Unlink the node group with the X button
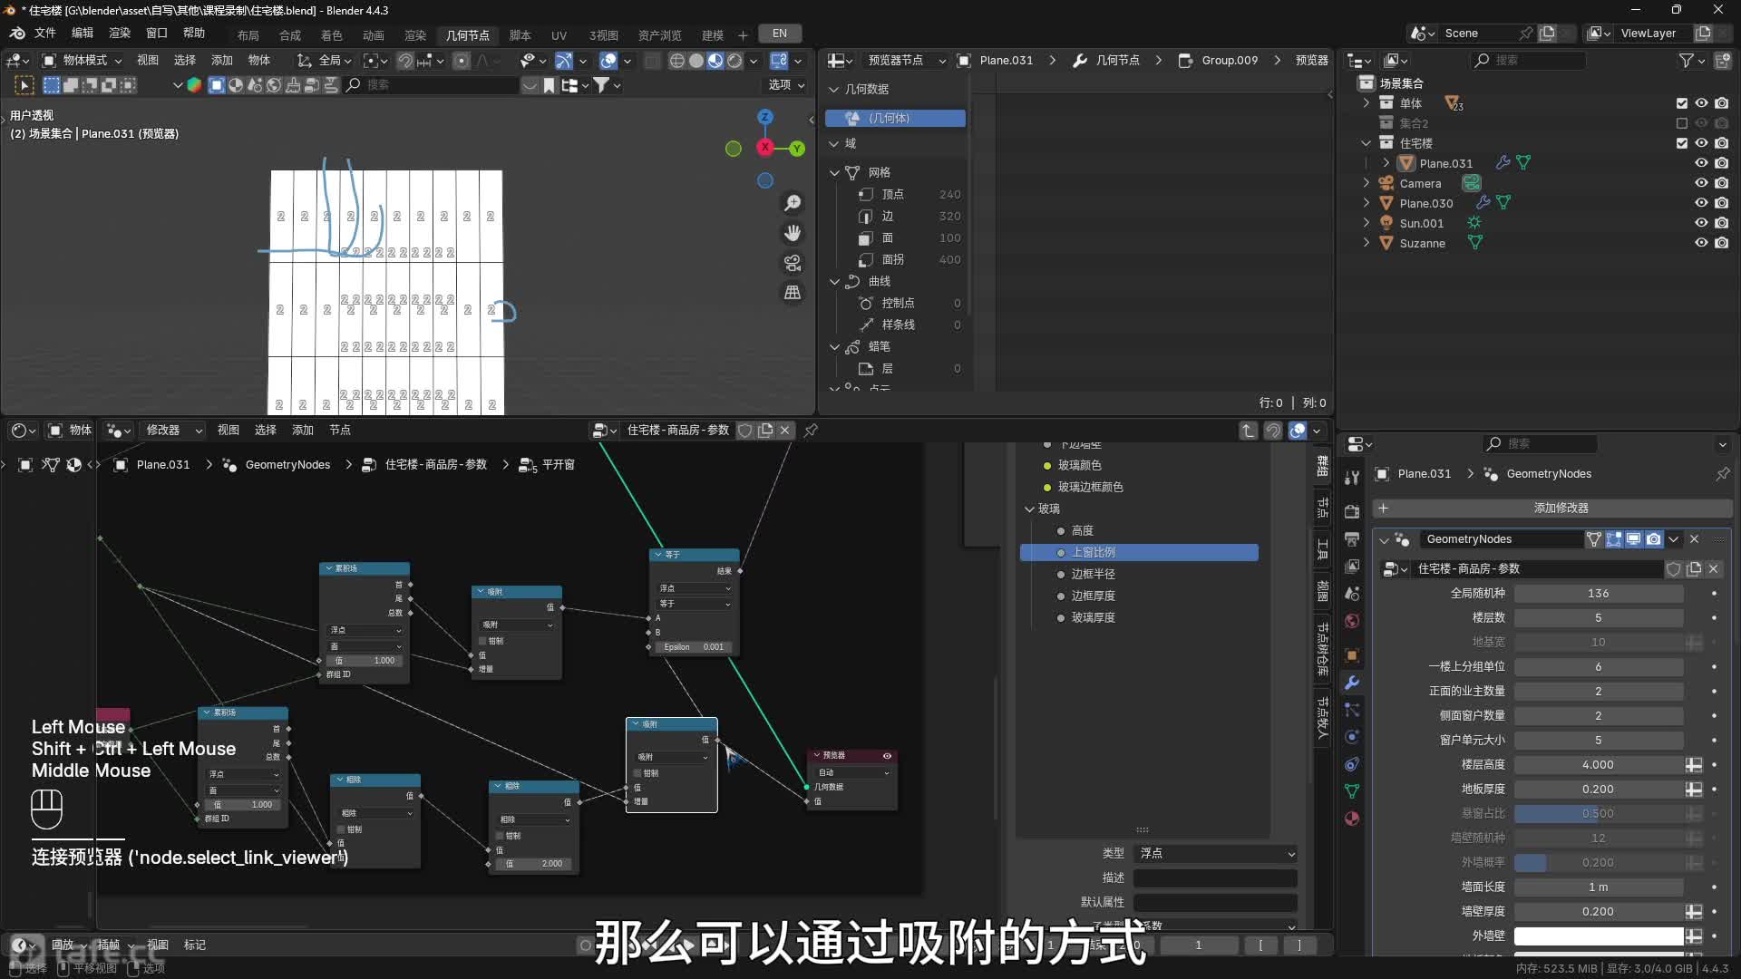 point(785,431)
